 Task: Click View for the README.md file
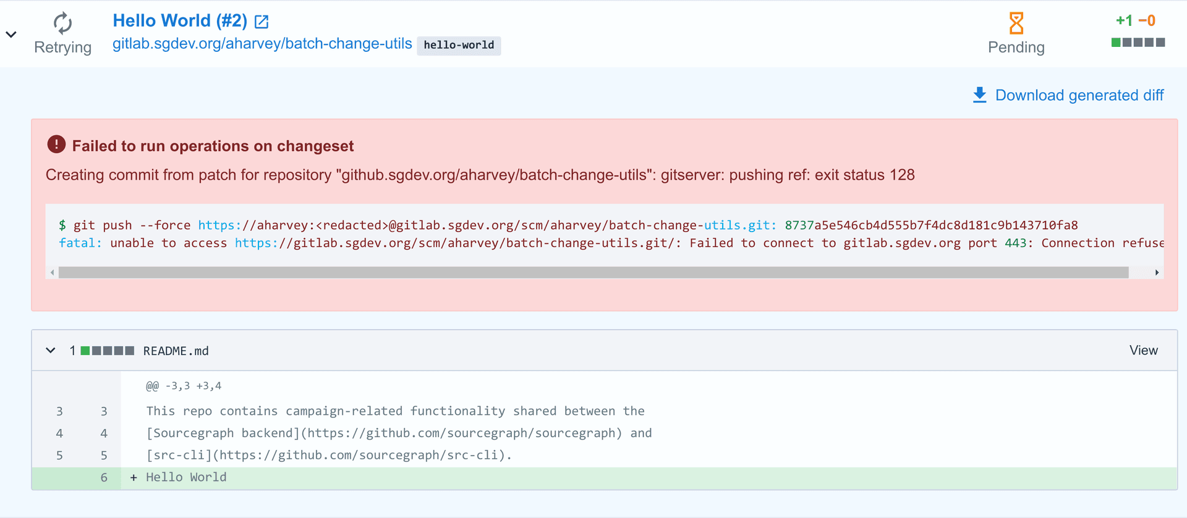(x=1144, y=350)
